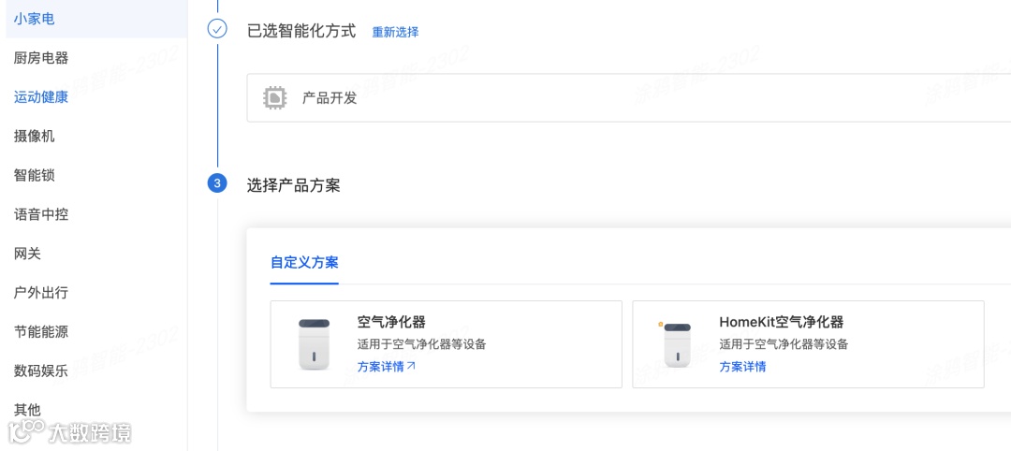This screenshot has width=1011, height=451.
Task: Select the 产品开发 option box
Action: (x=627, y=97)
